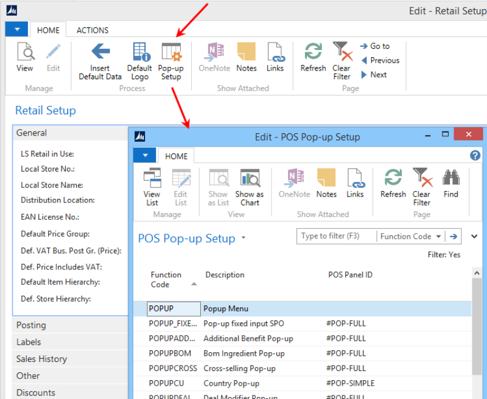Switch to the ACTIONS tab
The image size is (487, 399).
(92, 30)
